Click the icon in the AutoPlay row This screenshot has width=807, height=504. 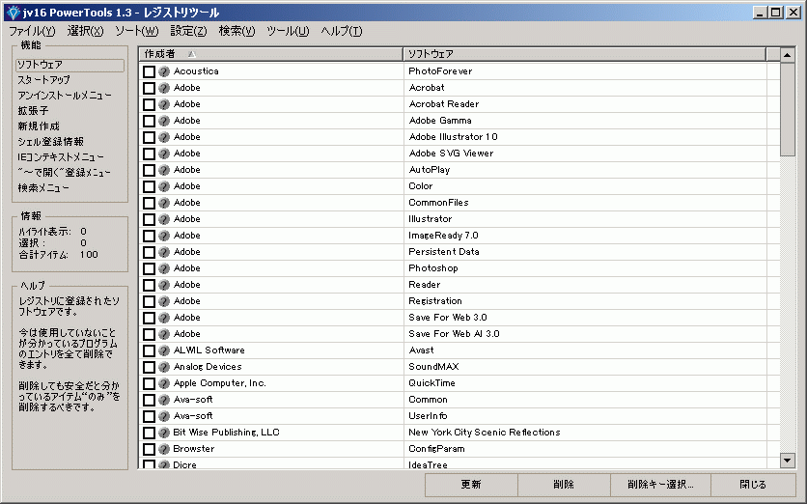pos(164,170)
